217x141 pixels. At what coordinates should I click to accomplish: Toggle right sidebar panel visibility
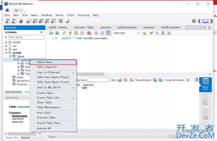click(x=210, y=21)
